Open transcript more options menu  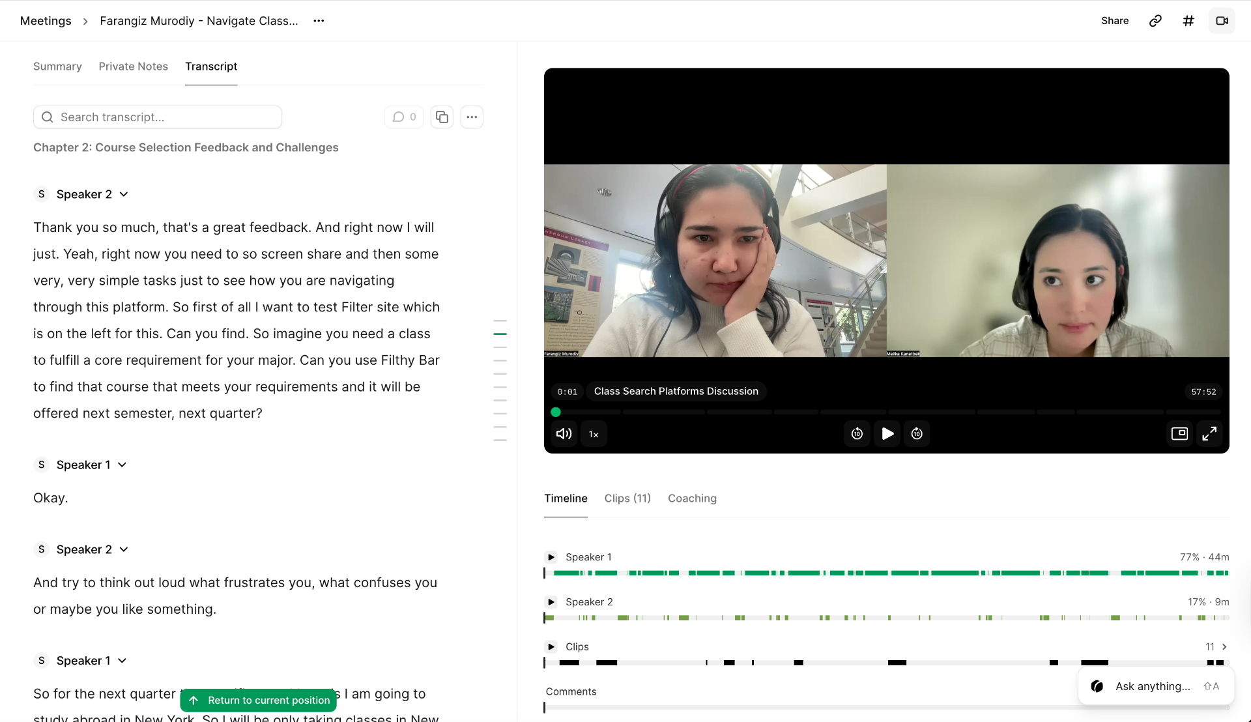click(472, 117)
